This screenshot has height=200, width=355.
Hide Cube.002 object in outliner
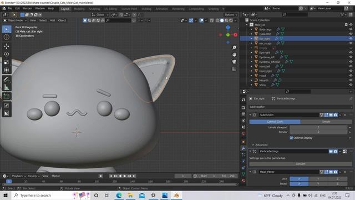pyautogui.click(x=351, y=34)
